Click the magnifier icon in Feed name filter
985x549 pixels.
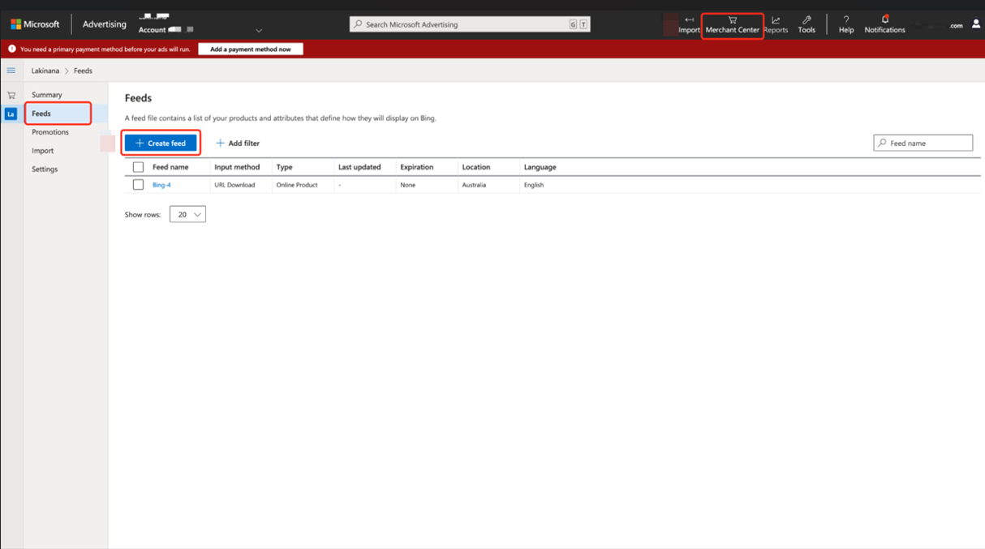882,143
